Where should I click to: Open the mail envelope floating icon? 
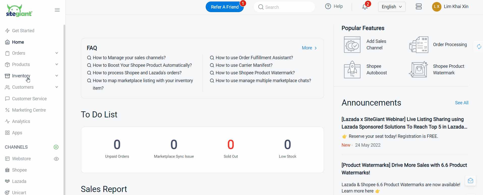point(470,181)
